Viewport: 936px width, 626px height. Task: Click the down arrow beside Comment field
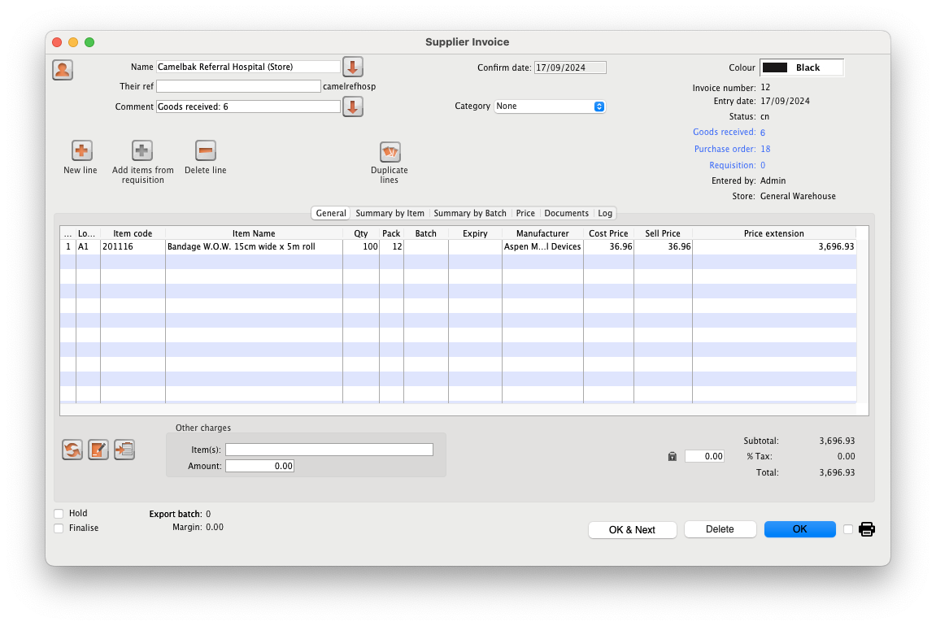352,107
